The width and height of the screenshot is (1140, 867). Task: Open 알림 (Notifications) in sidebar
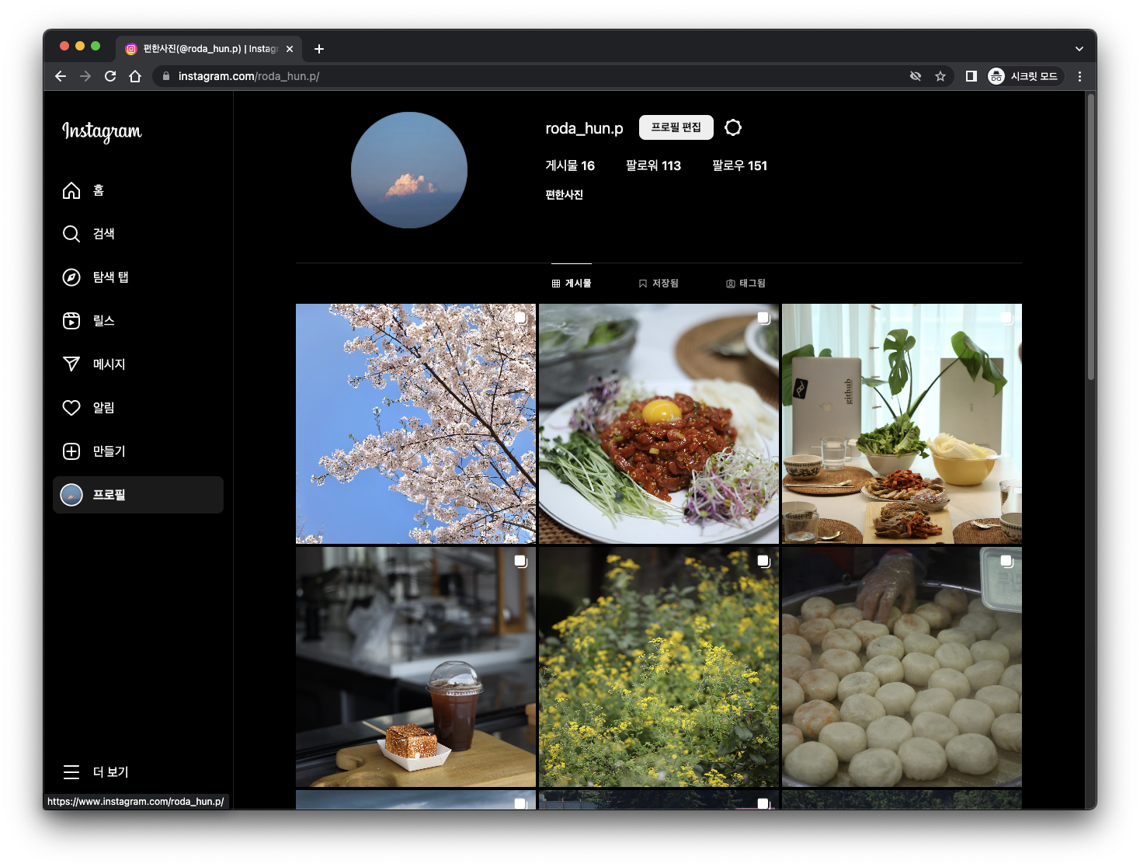point(138,408)
